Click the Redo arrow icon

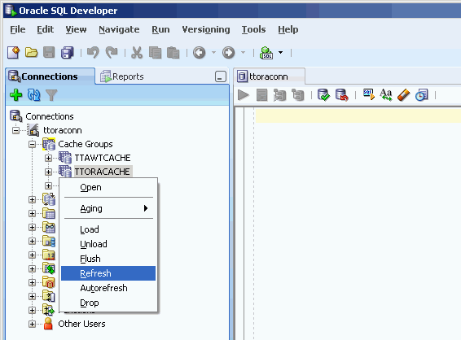coord(112,53)
